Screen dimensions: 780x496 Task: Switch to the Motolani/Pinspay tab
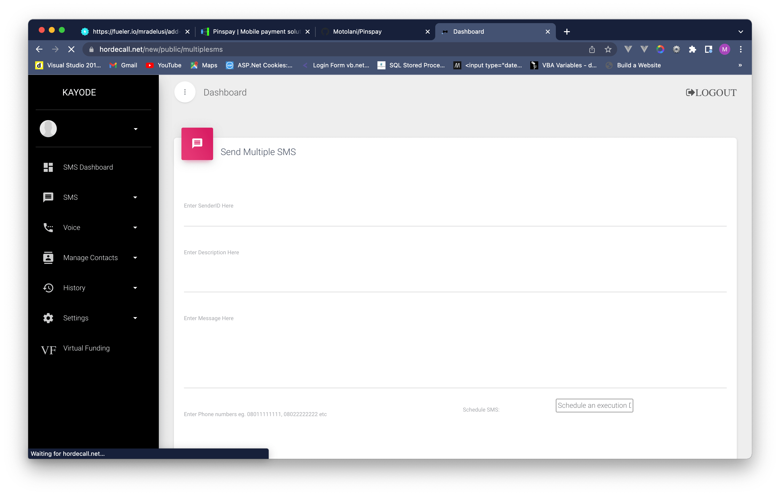[x=376, y=31]
